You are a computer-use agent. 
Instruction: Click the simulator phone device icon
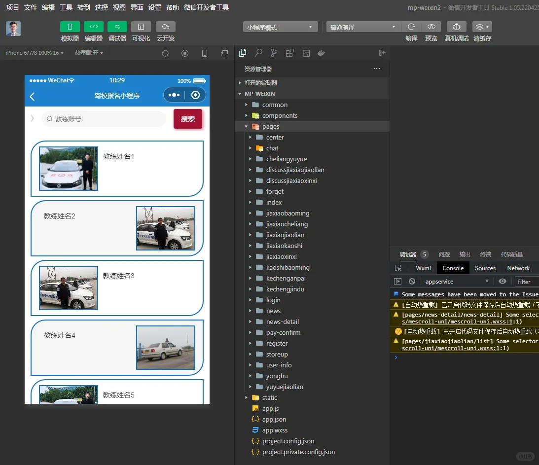point(205,53)
